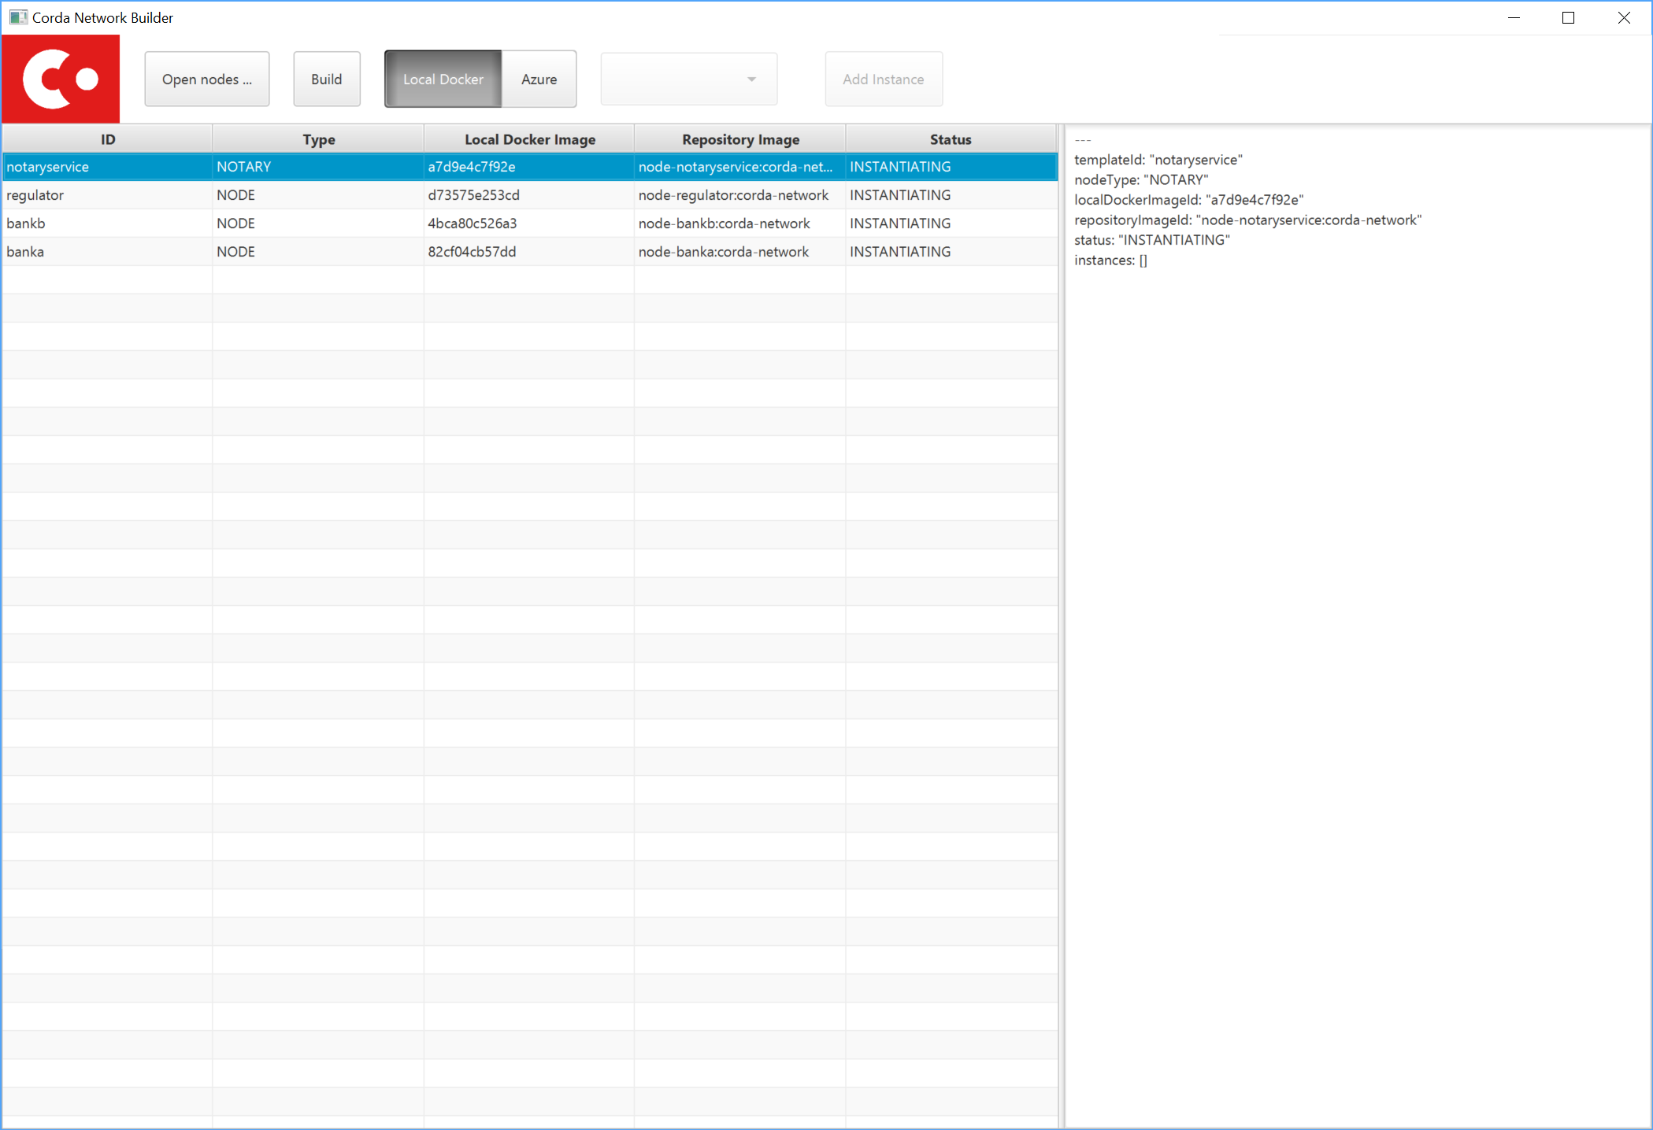The image size is (1653, 1130).
Task: Click the Corda Network Builder title bar icon
Action: point(18,17)
